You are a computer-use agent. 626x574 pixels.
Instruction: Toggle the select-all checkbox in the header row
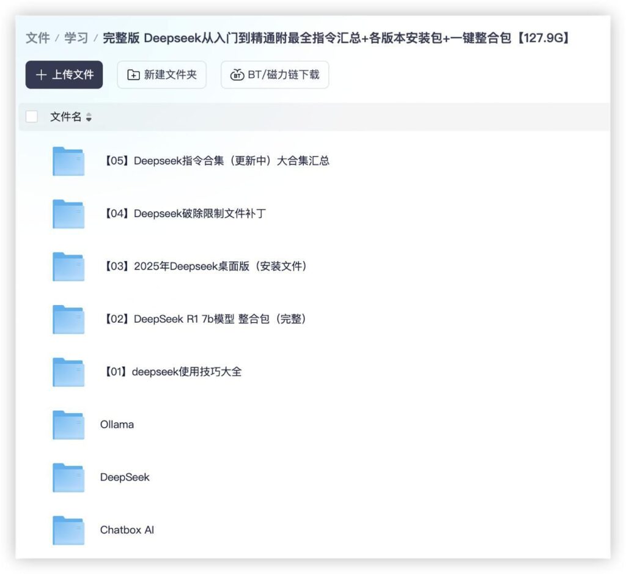click(x=31, y=116)
